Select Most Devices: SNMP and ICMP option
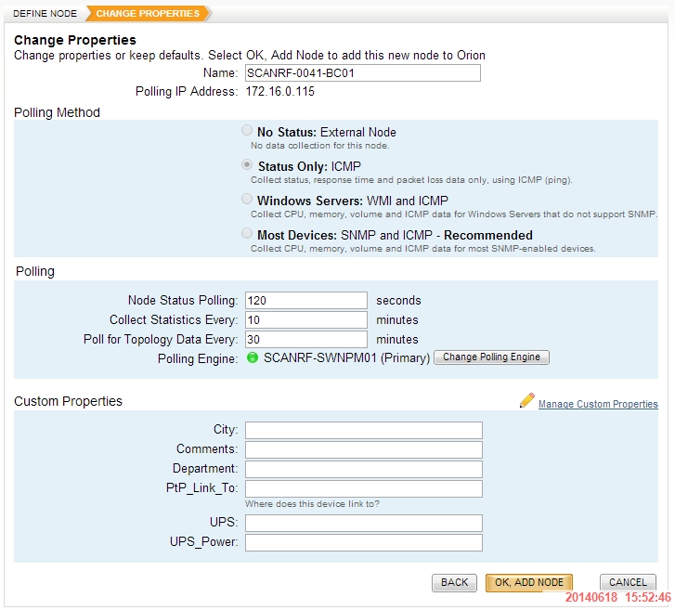The image size is (675, 610). (x=247, y=233)
